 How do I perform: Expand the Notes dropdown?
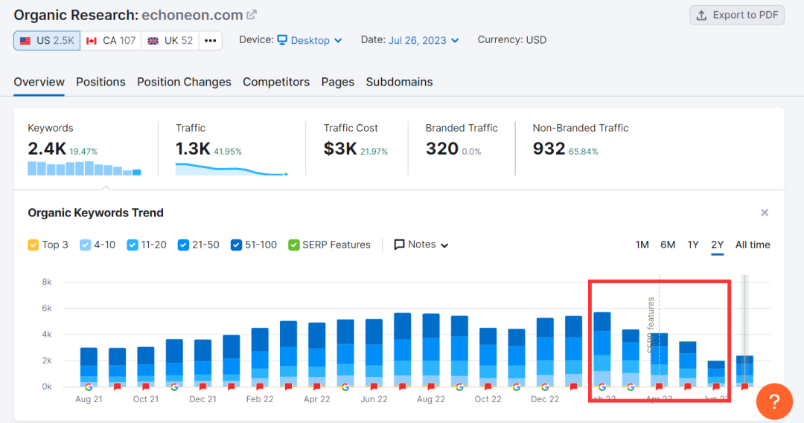pyautogui.click(x=421, y=245)
